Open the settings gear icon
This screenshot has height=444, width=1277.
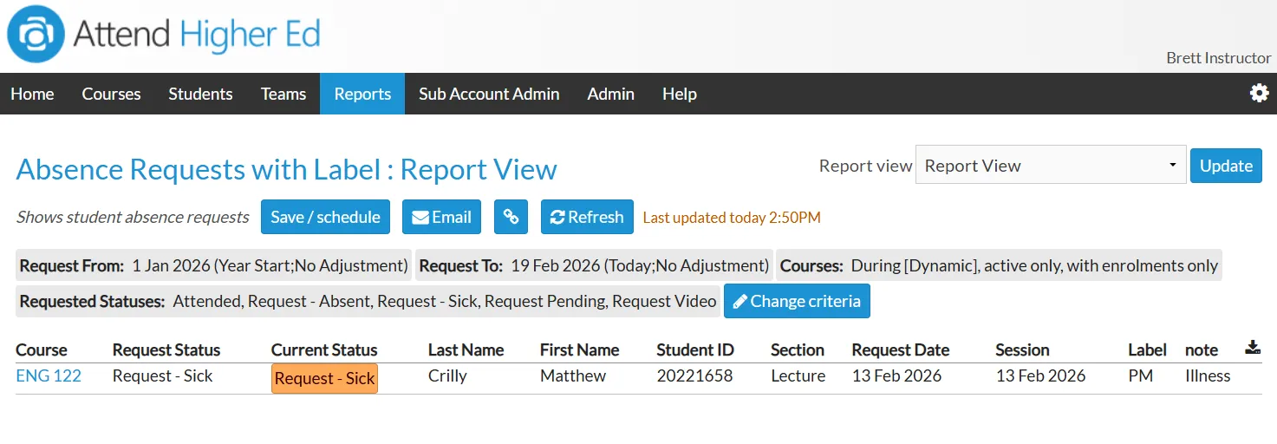pyautogui.click(x=1259, y=93)
